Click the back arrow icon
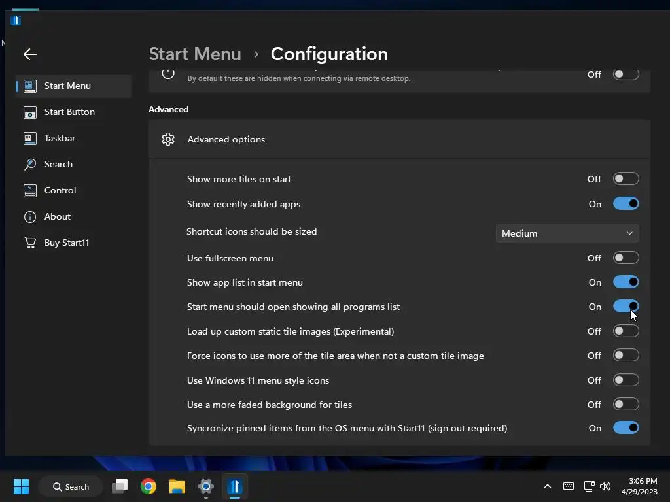The image size is (670, 502). tap(30, 54)
